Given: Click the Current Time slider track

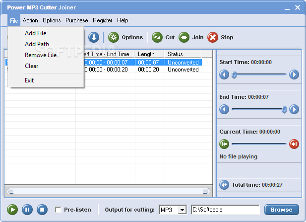Looking at the screenshot, I should pyautogui.click(x=259, y=144).
